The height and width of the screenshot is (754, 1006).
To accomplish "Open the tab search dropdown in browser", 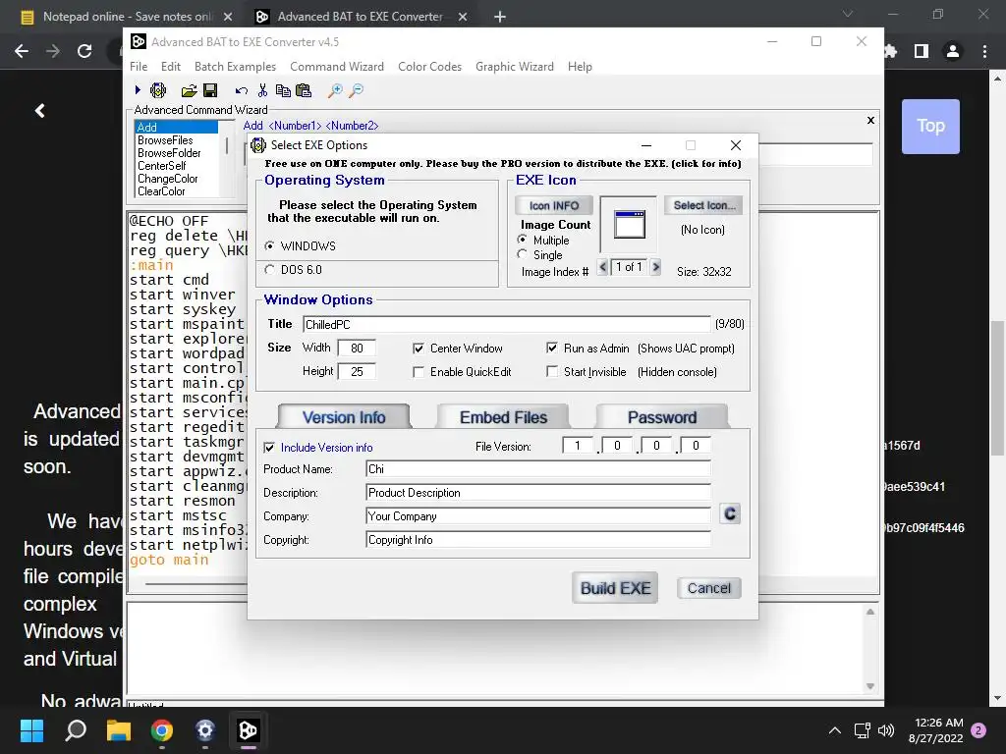I will (848, 14).
